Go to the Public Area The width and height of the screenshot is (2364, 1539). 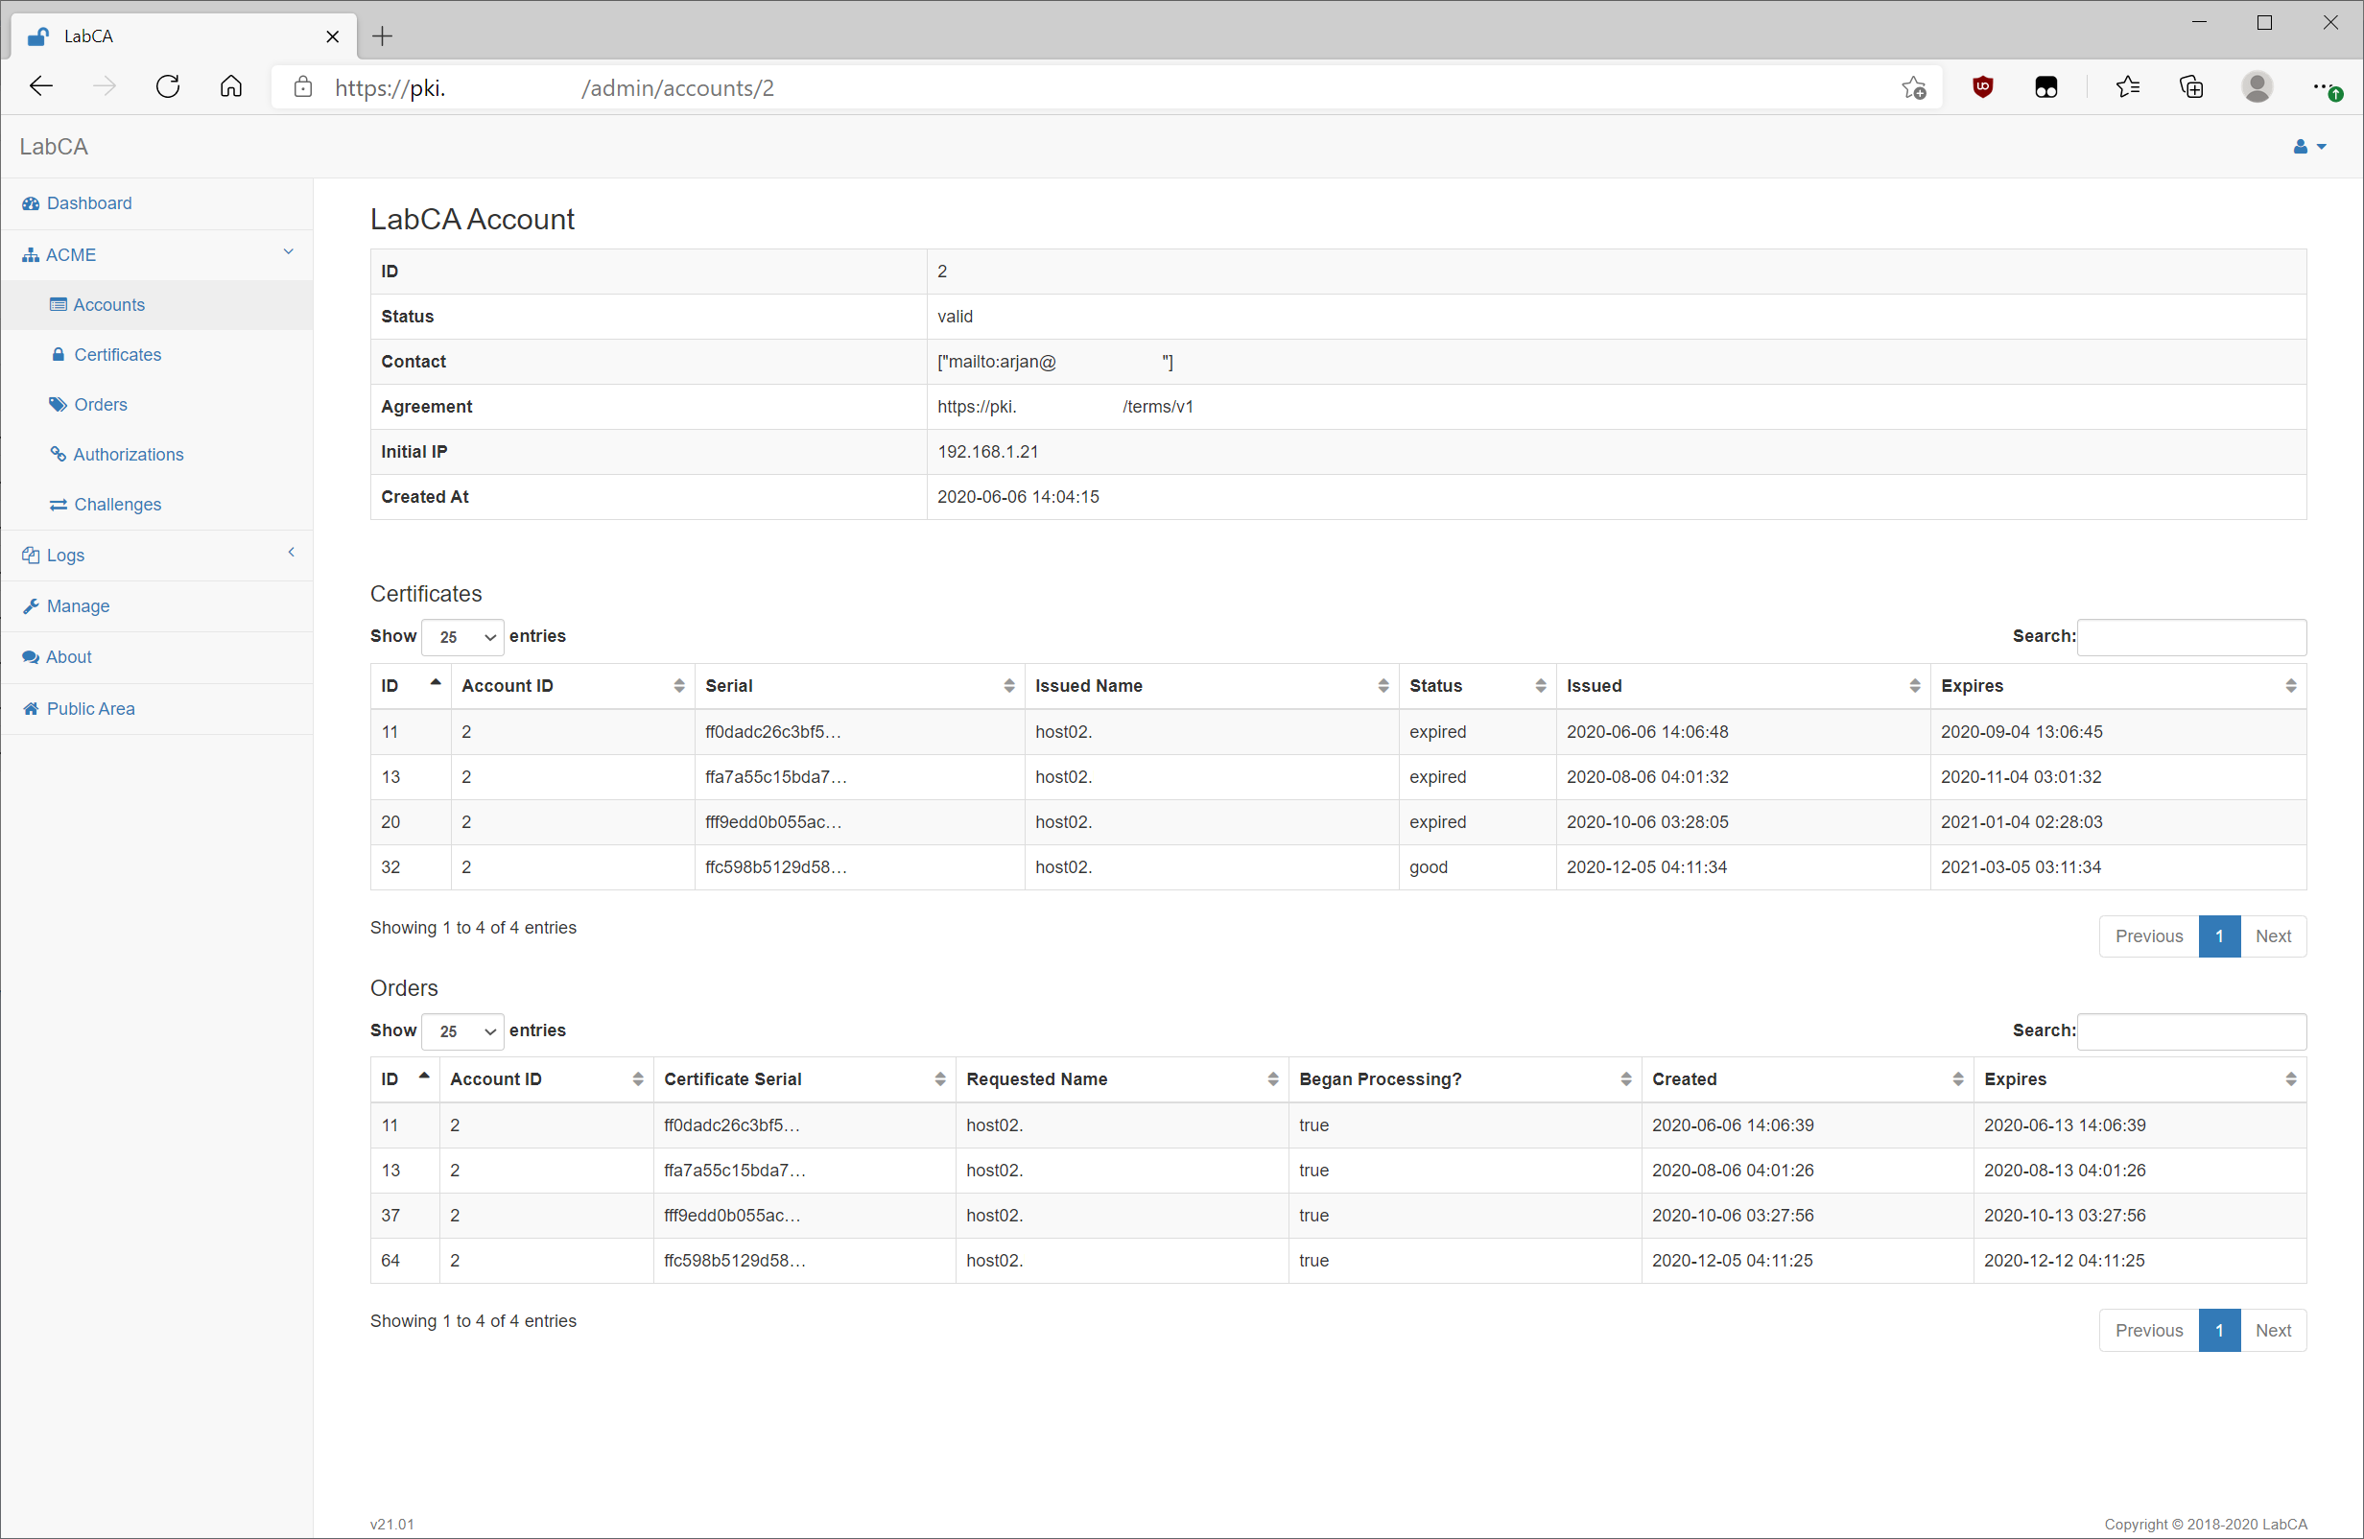coord(89,708)
